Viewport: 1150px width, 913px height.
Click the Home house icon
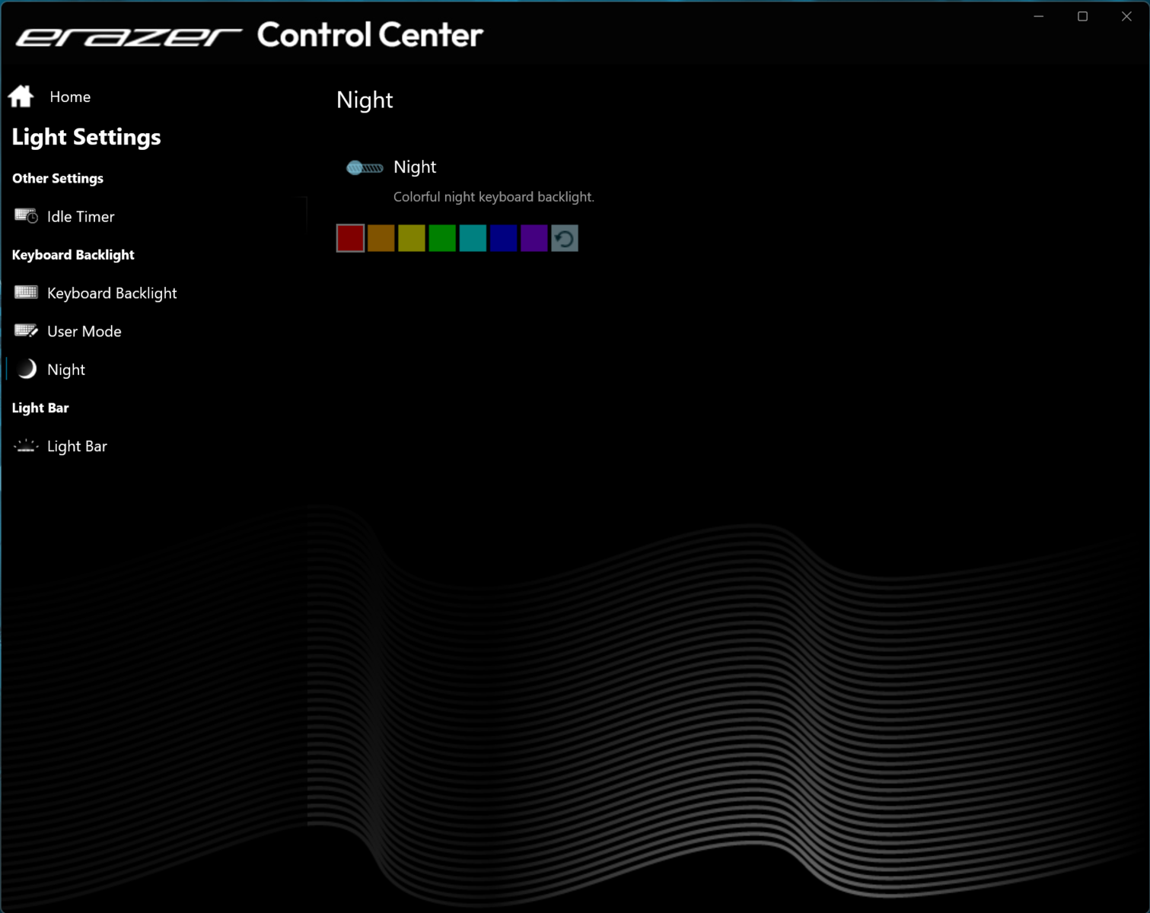coord(21,97)
